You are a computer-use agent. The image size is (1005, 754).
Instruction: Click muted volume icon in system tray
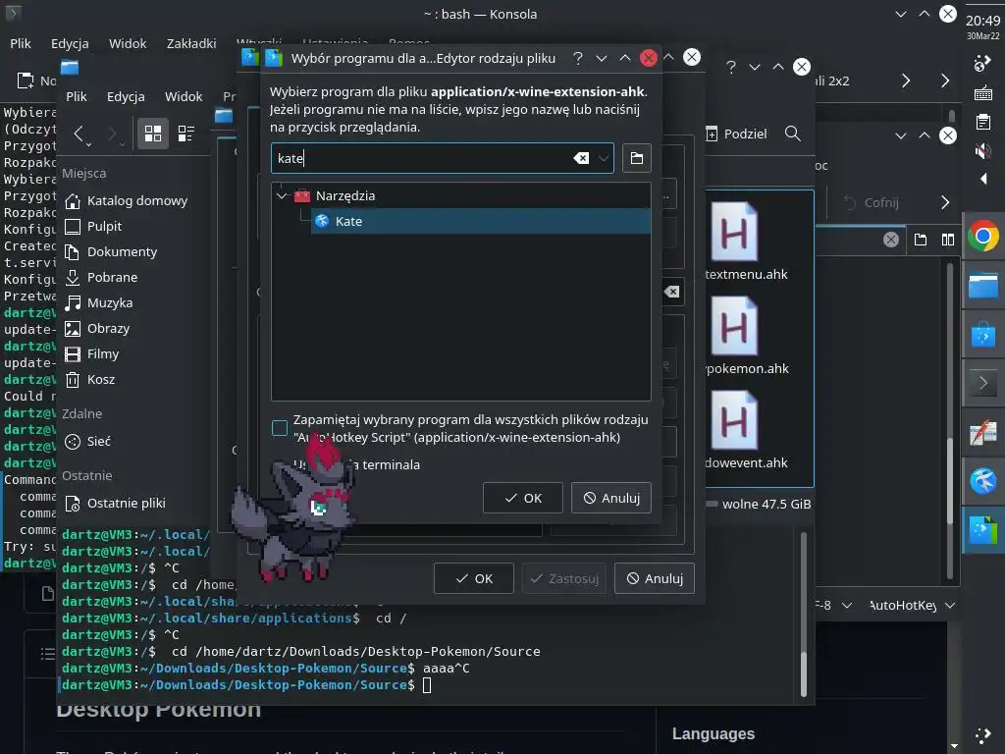tap(983, 151)
